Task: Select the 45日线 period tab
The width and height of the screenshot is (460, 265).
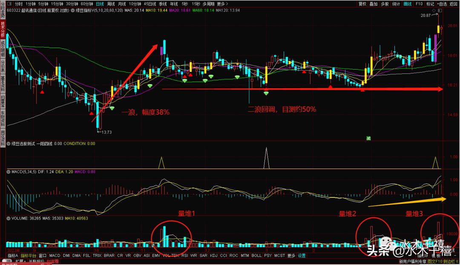Action: 149,4
